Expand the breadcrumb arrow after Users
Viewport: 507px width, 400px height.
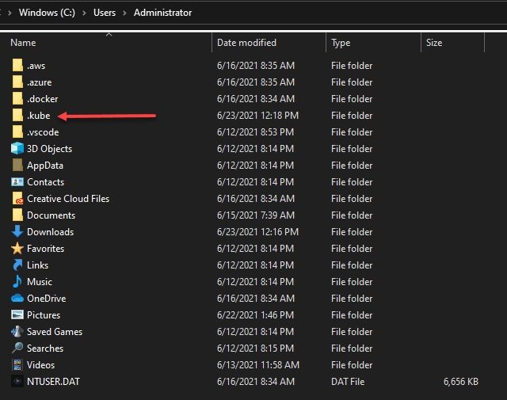(126, 13)
